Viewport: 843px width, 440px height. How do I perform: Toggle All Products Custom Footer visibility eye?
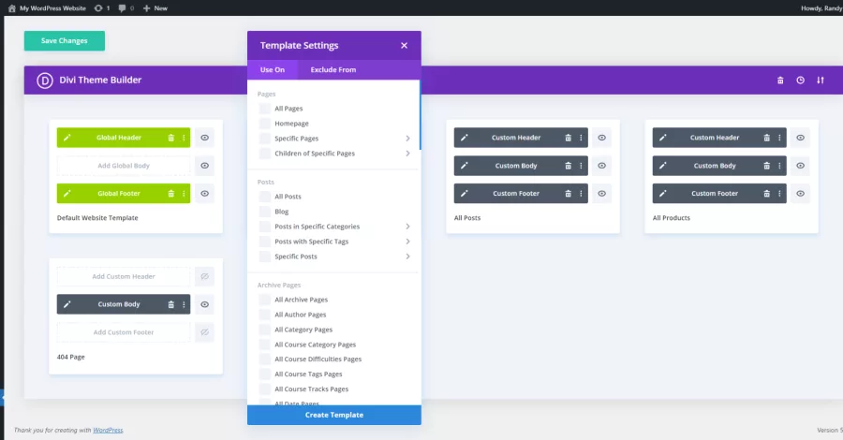pos(801,194)
